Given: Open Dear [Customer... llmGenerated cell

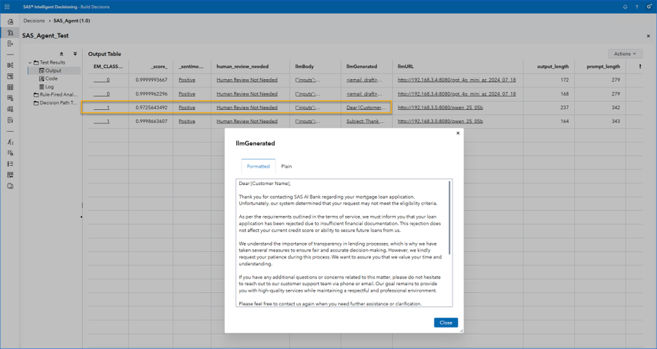Looking at the screenshot, I should tap(366, 107).
